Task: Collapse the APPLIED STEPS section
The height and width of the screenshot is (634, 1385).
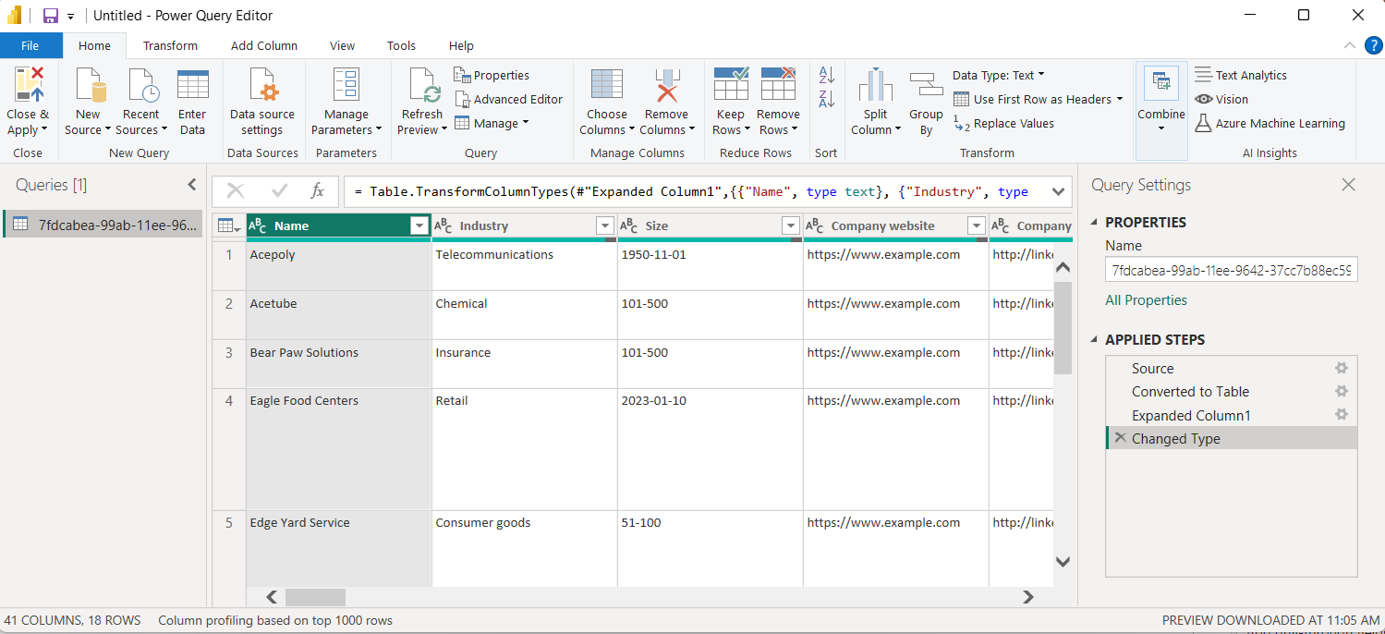Action: [1096, 340]
